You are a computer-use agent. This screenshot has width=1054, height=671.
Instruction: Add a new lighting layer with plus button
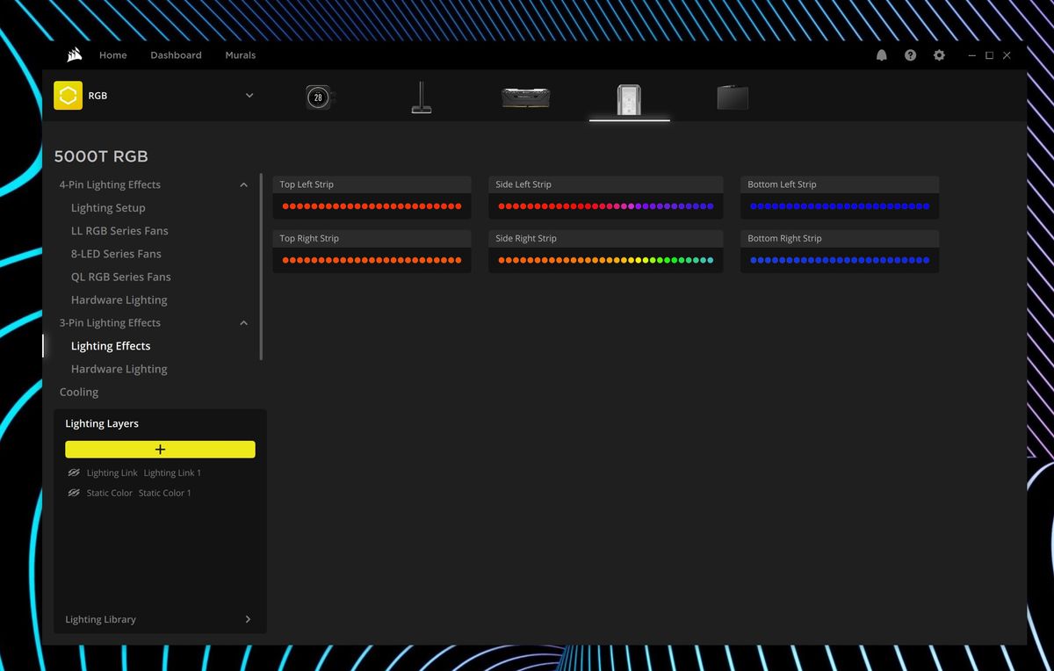coord(160,449)
